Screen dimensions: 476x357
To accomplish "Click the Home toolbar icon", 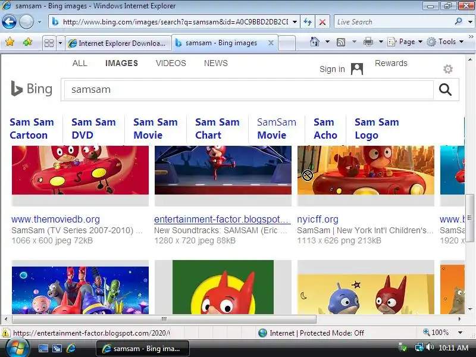I will pos(315,42).
